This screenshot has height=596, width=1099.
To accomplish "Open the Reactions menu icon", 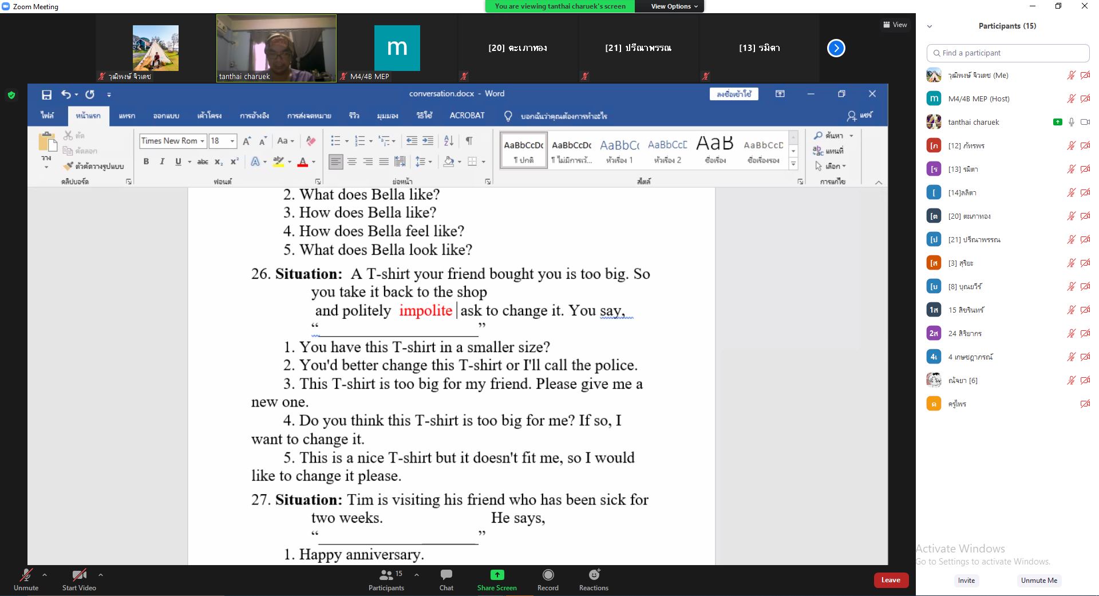I will tap(594, 575).
